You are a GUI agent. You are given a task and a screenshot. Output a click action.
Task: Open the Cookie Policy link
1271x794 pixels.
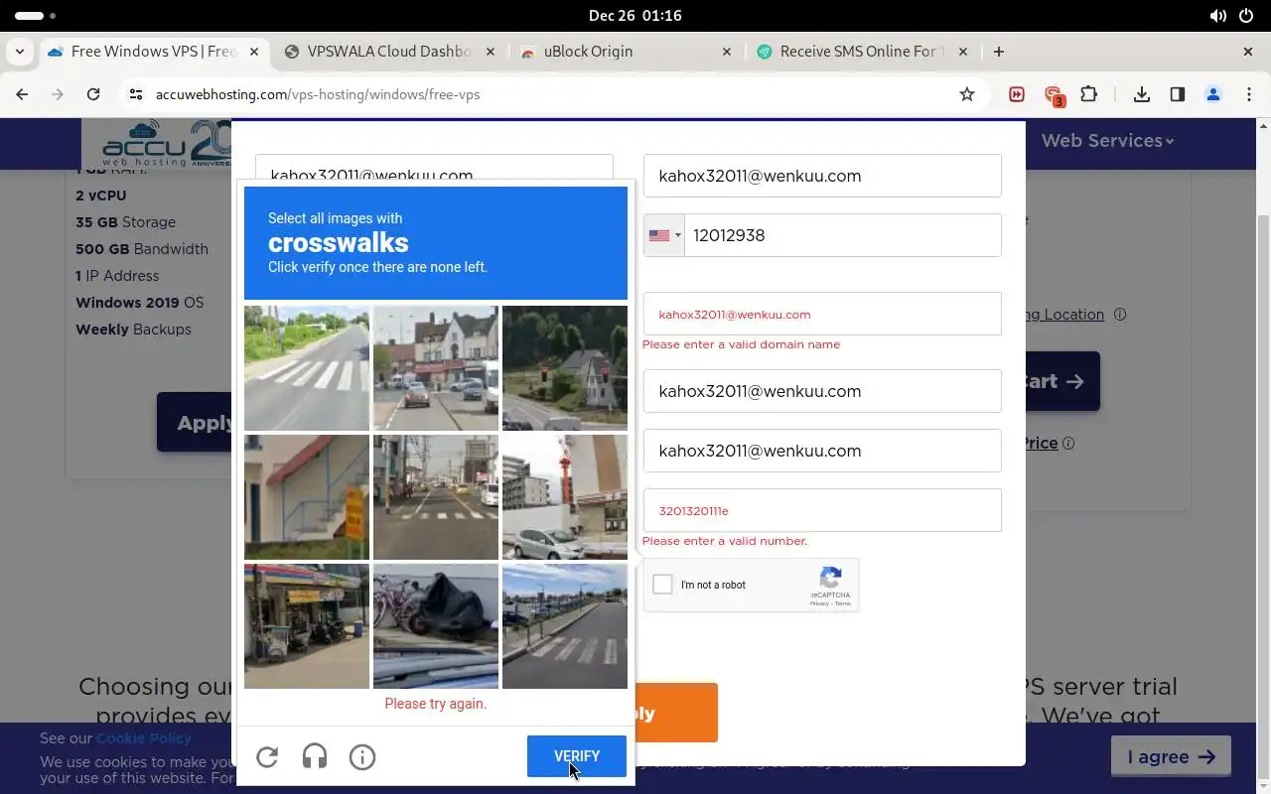pyautogui.click(x=144, y=738)
